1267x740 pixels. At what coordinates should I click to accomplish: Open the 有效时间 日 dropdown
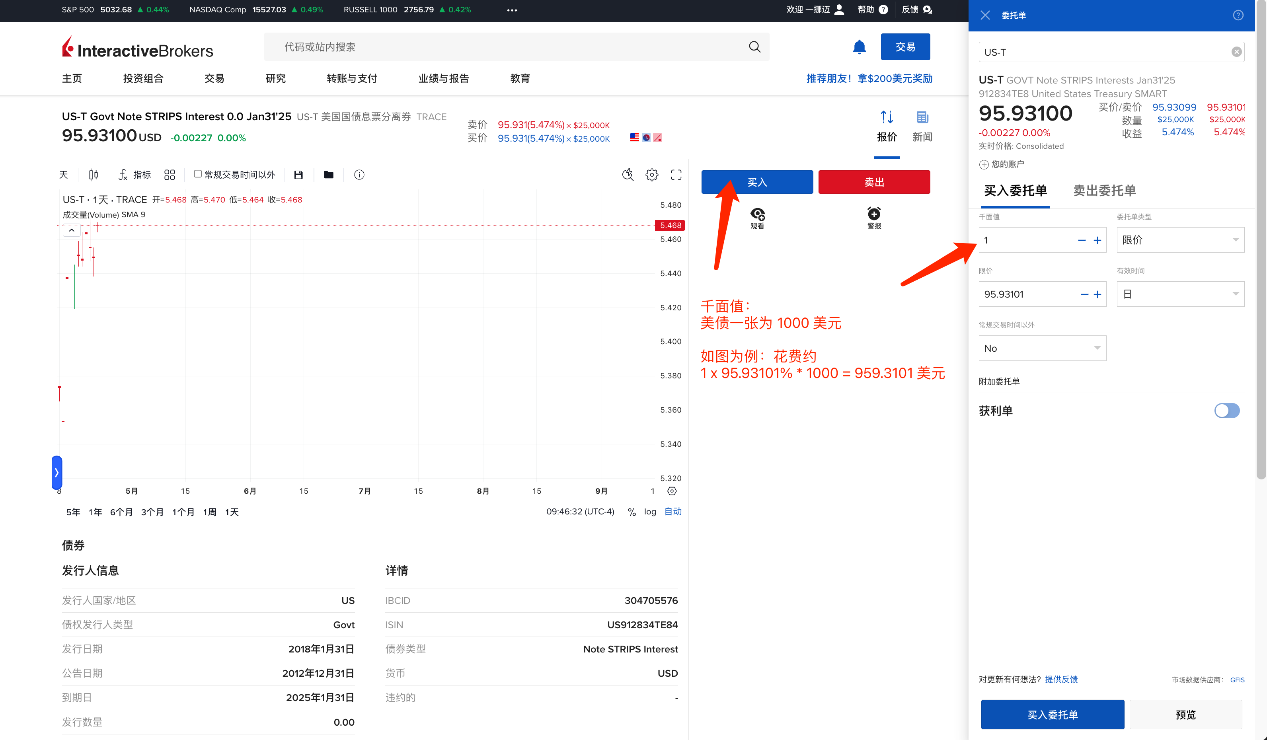(1180, 294)
